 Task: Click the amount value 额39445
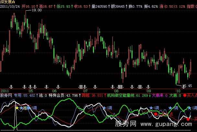pyautogui.click(x=118, y=6)
